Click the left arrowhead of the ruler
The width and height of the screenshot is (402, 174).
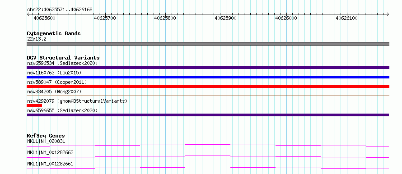click(28, 14)
